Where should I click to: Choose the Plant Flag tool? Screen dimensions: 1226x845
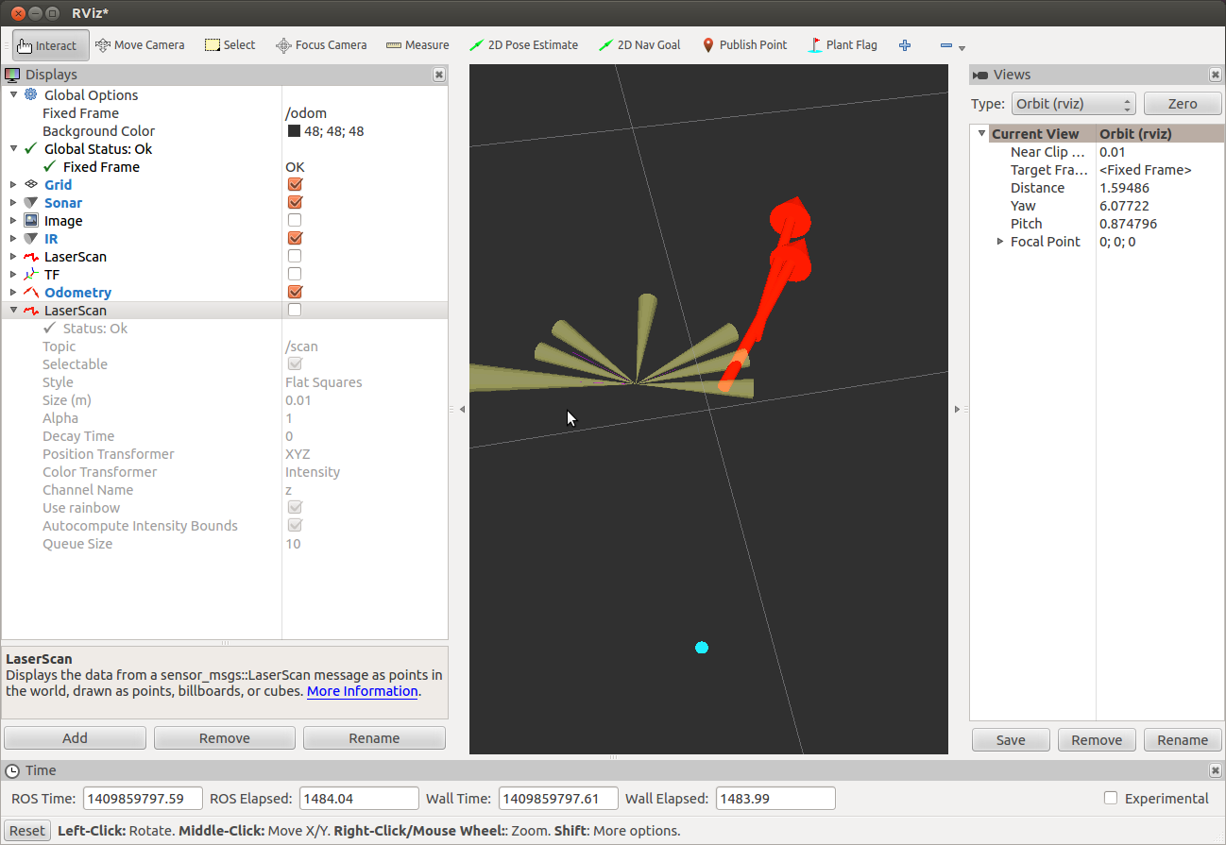pyautogui.click(x=843, y=45)
